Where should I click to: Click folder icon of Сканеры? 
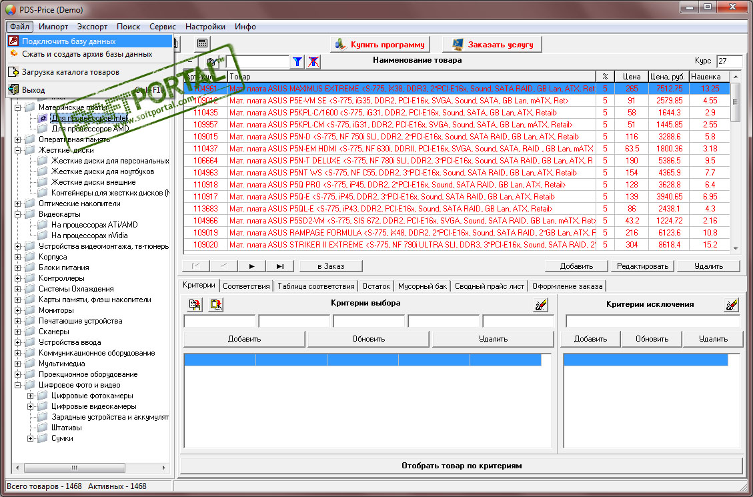click(30, 332)
